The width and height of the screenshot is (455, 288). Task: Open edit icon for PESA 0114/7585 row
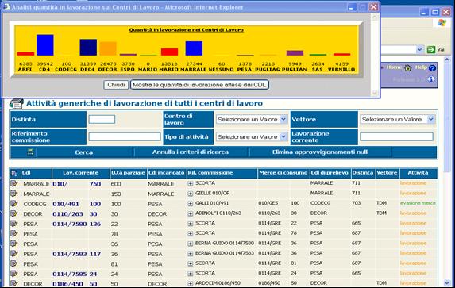[x=14, y=274]
